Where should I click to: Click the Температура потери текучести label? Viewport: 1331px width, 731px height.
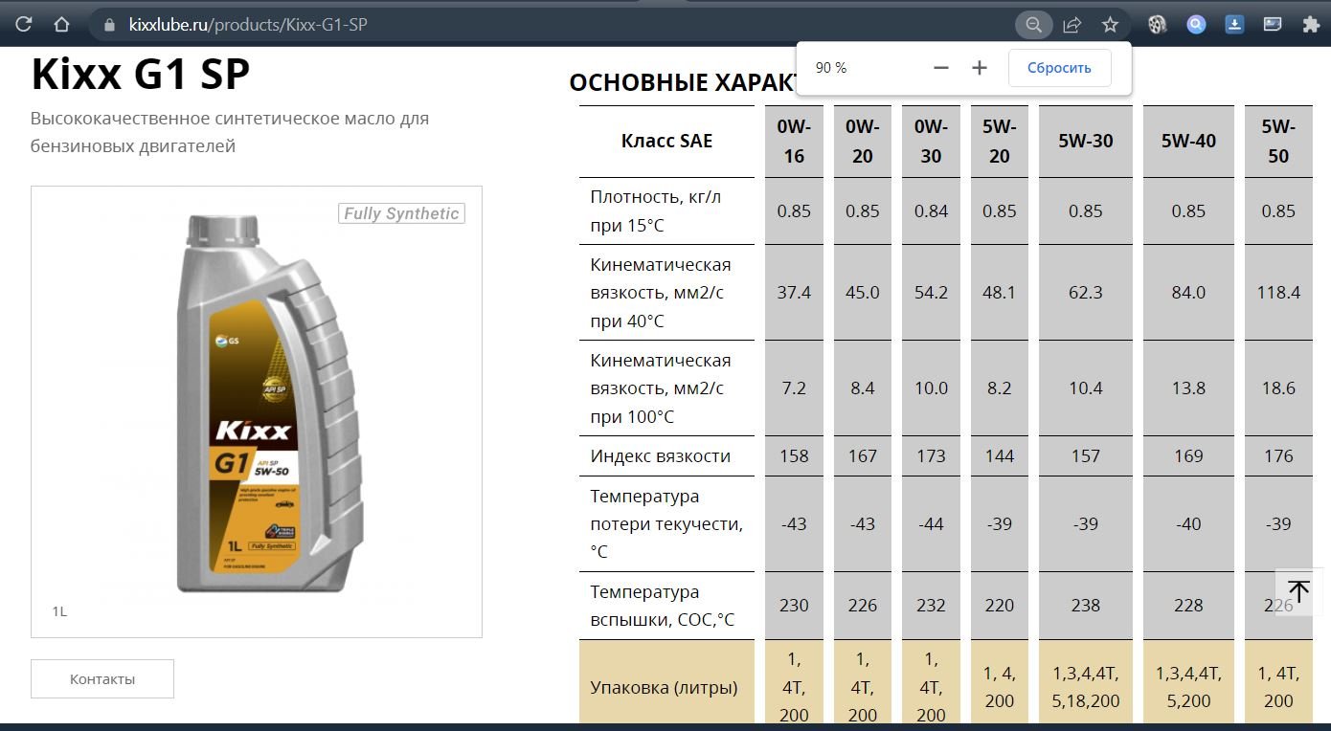(666, 523)
